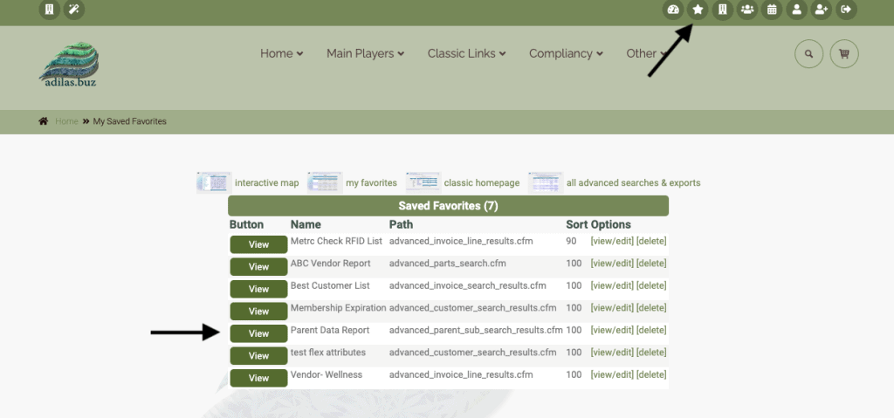894x418 pixels.
Task: Open the interactive map link
Action: 267,183
